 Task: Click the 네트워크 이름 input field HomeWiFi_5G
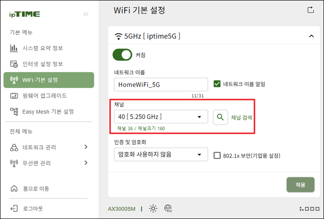click(x=161, y=84)
